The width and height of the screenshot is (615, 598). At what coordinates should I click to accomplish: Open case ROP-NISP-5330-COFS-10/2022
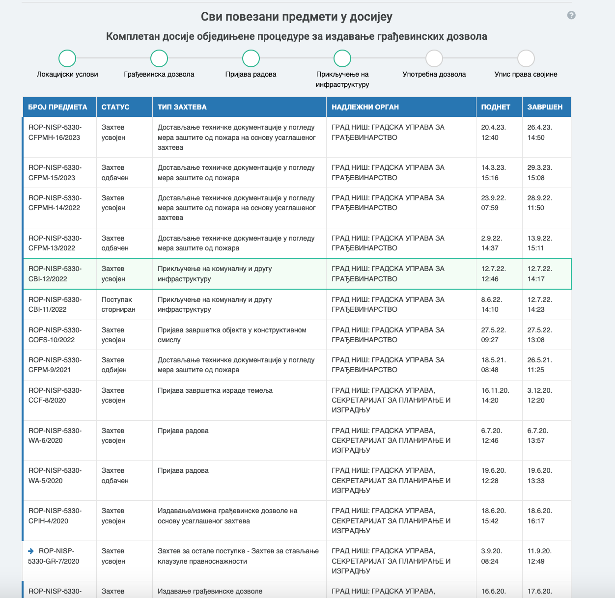point(55,335)
